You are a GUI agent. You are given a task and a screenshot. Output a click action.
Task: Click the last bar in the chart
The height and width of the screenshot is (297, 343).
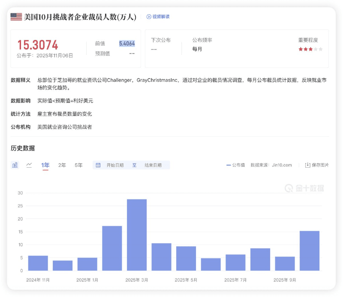coord(310,251)
